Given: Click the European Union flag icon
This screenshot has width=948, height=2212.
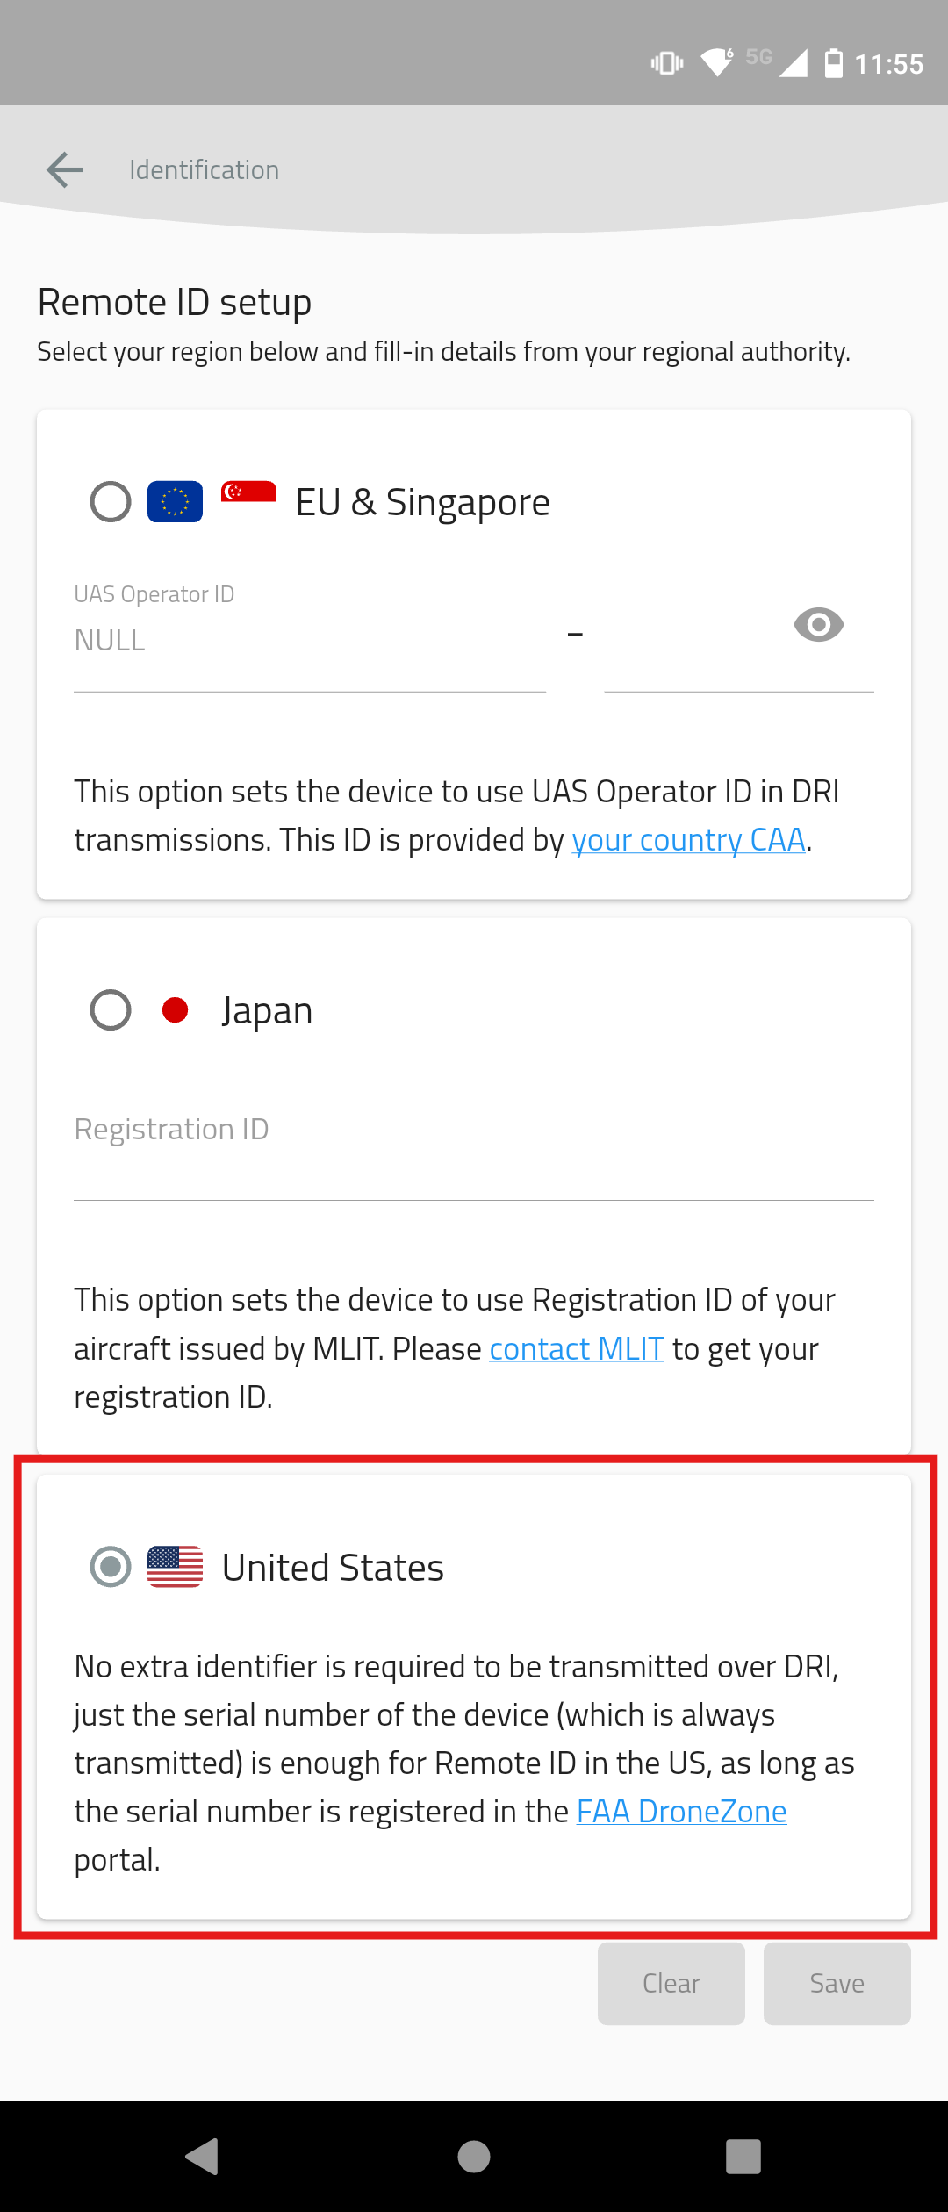Looking at the screenshot, I should click(175, 502).
